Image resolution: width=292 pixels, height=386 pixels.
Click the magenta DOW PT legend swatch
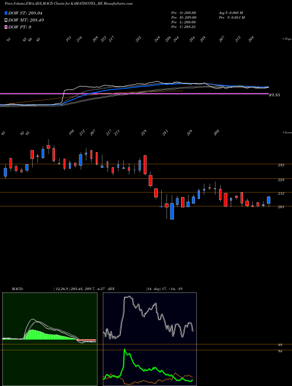tap(6, 27)
